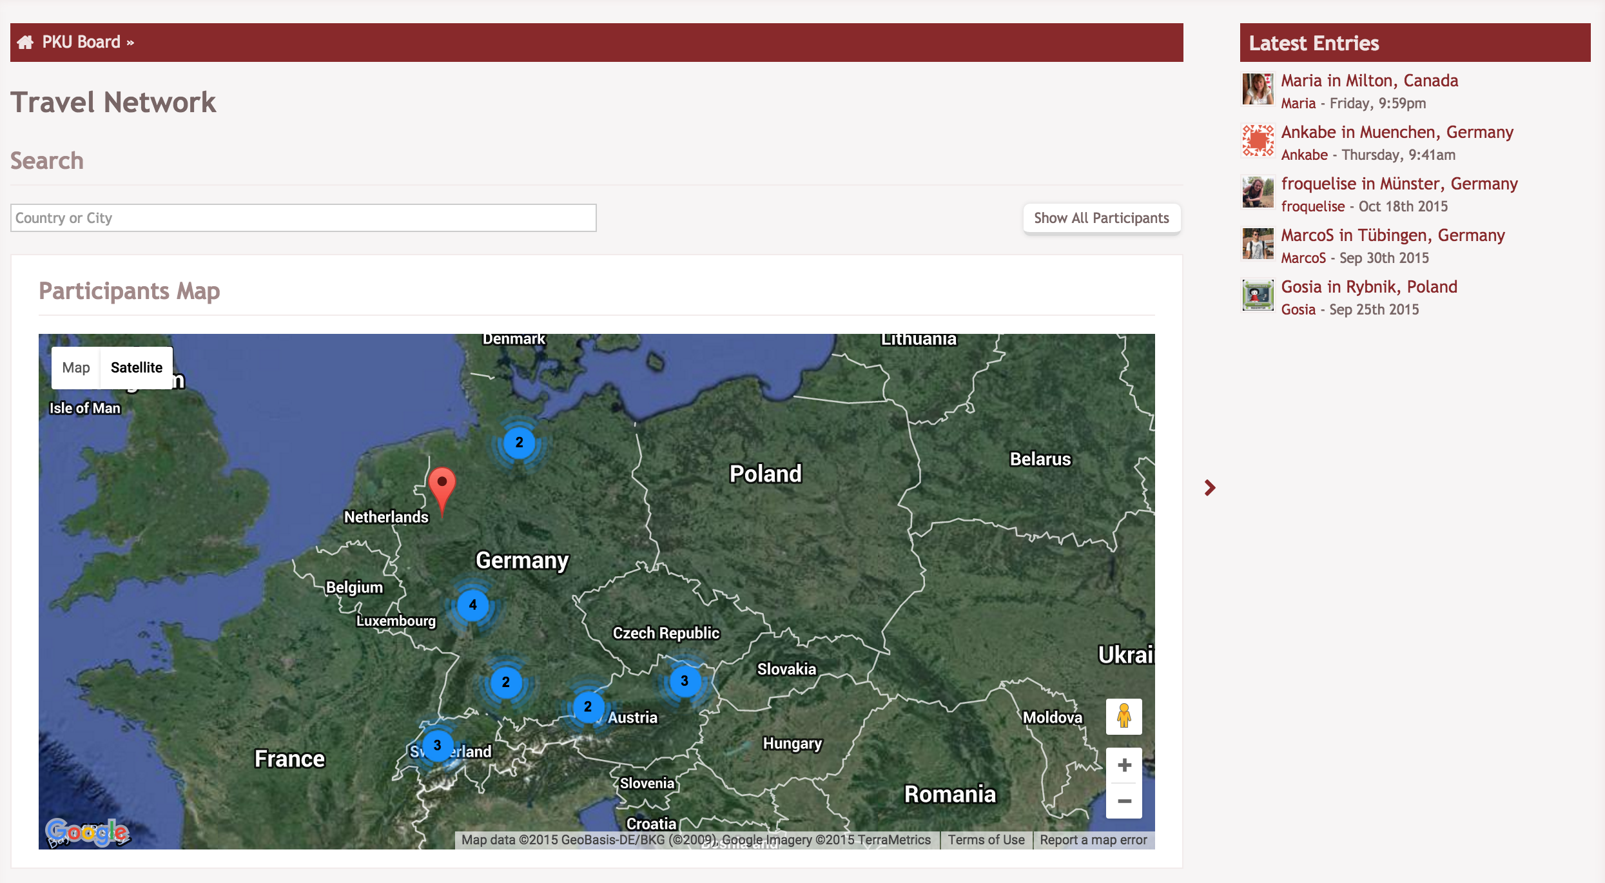Open the Terms of Use link

[986, 840]
